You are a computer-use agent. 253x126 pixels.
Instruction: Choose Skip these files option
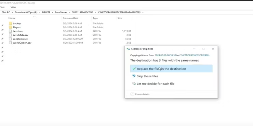pyautogui.click(x=171, y=76)
